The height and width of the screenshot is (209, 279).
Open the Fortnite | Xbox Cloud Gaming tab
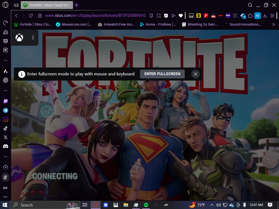point(47,5)
